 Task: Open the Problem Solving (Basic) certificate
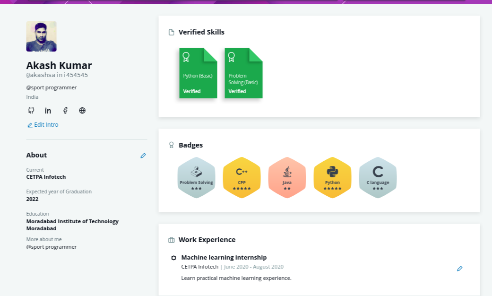tap(243, 73)
